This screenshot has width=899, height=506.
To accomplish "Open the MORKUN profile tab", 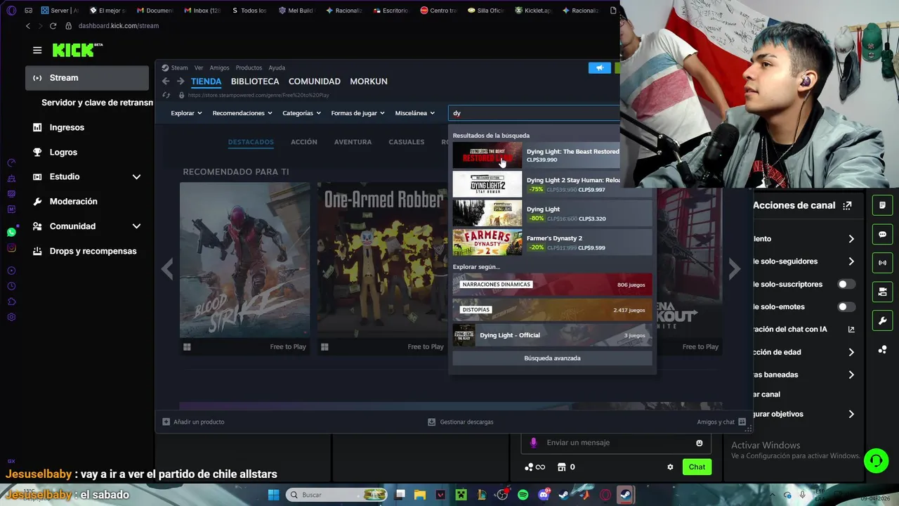I will 369,82.
